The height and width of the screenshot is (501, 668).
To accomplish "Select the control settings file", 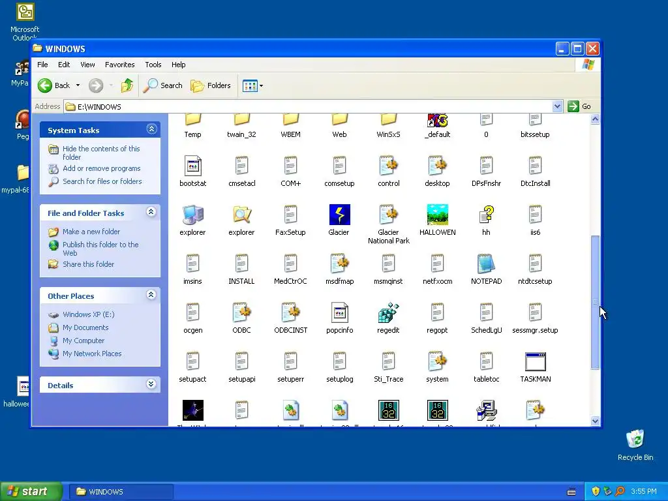I will point(388,166).
